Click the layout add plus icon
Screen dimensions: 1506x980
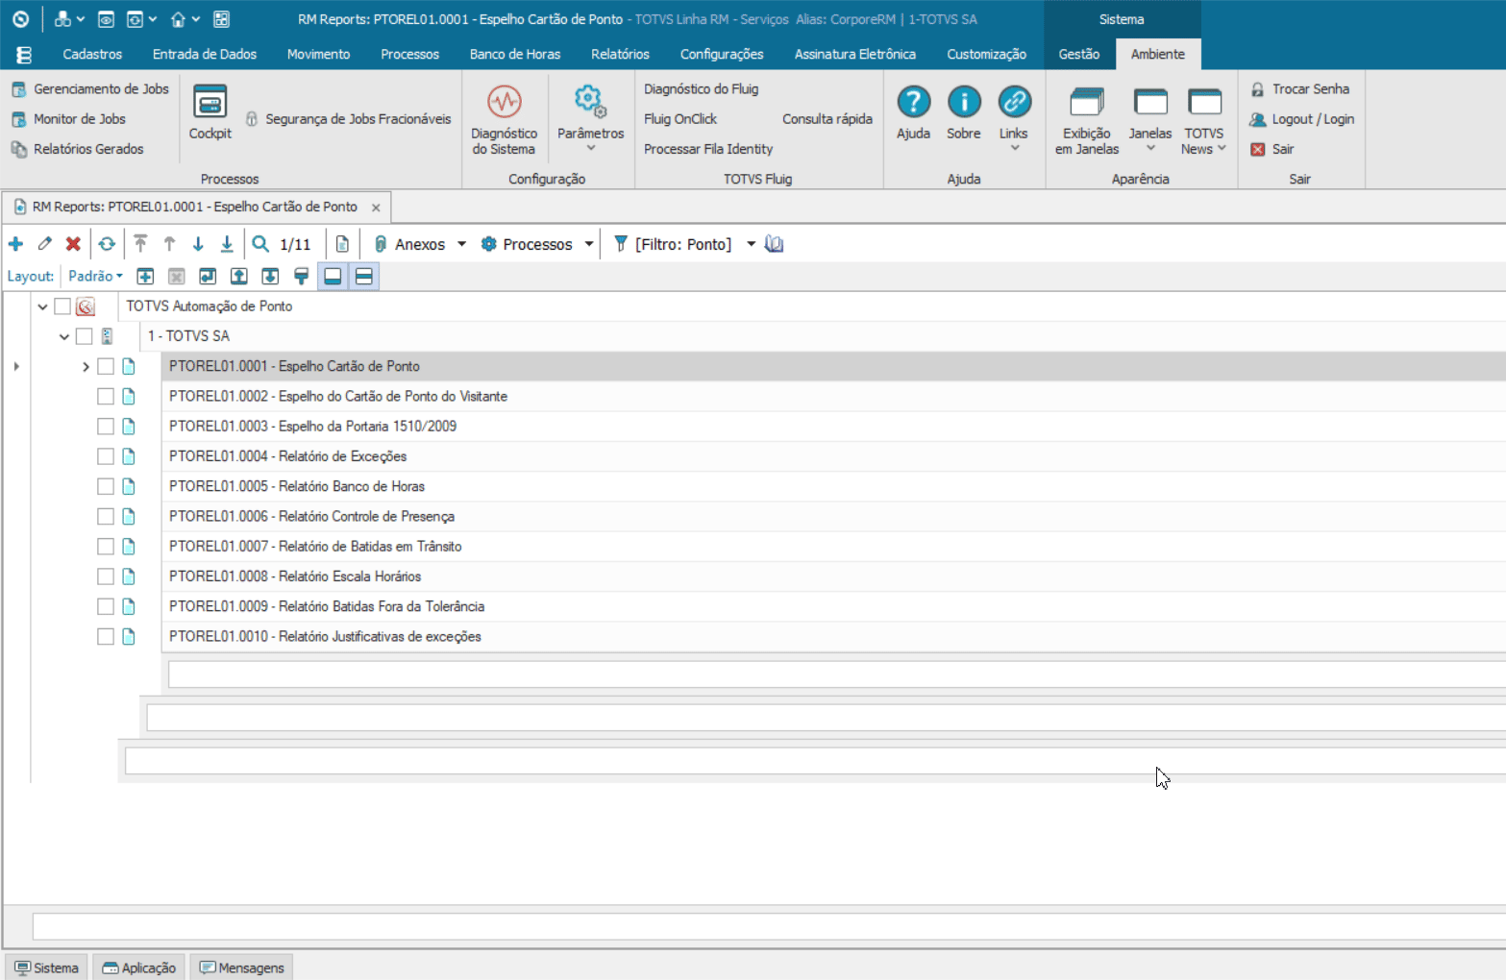coord(145,277)
